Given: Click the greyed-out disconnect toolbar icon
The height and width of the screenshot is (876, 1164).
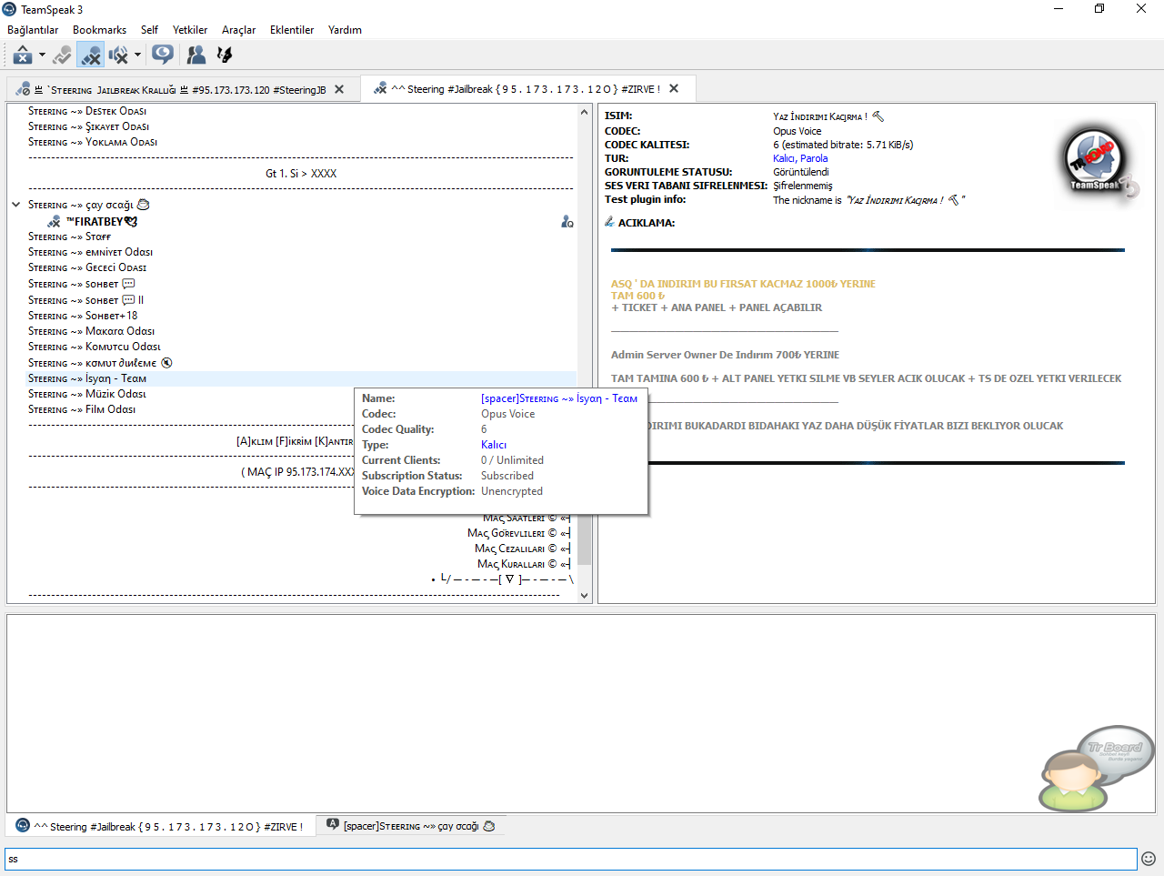Looking at the screenshot, I should pyautogui.click(x=62, y=55).
